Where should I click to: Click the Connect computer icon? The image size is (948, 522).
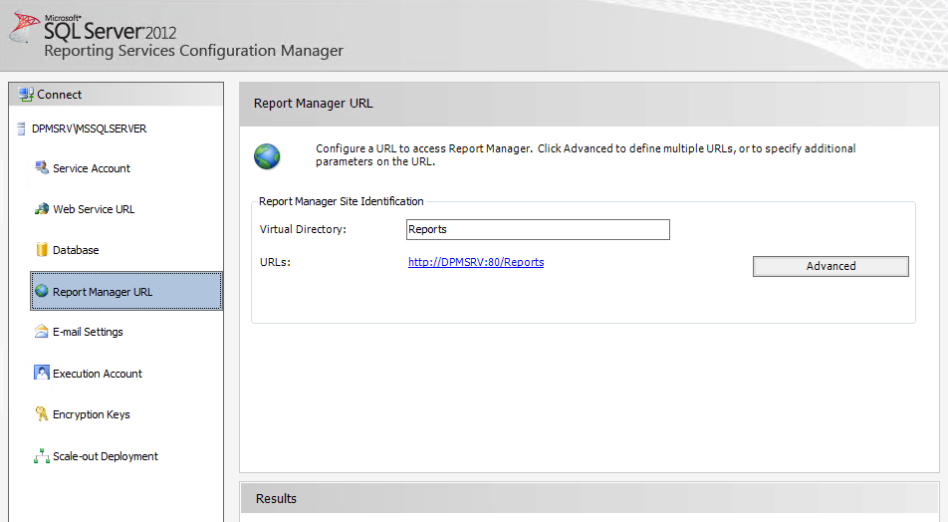click(26, 95)
